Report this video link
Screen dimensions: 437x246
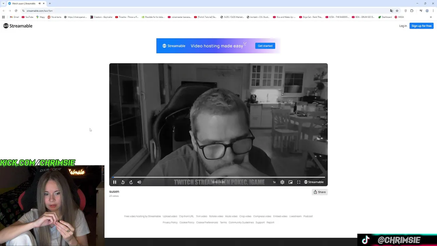(x=270, y=222)
